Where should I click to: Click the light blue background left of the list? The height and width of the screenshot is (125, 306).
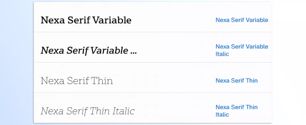coord(17,62)
